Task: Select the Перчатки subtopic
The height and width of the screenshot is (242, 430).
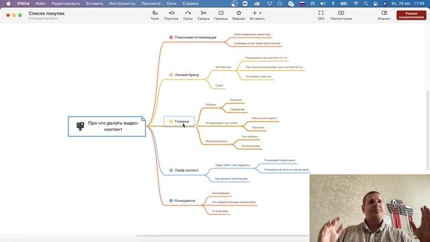Action: [x=258, y=128]
